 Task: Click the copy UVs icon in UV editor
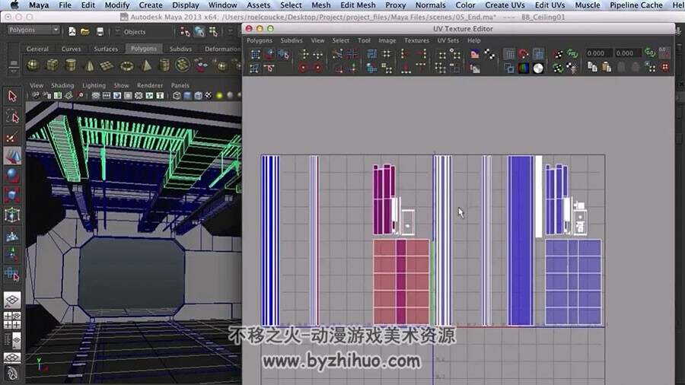592,67
